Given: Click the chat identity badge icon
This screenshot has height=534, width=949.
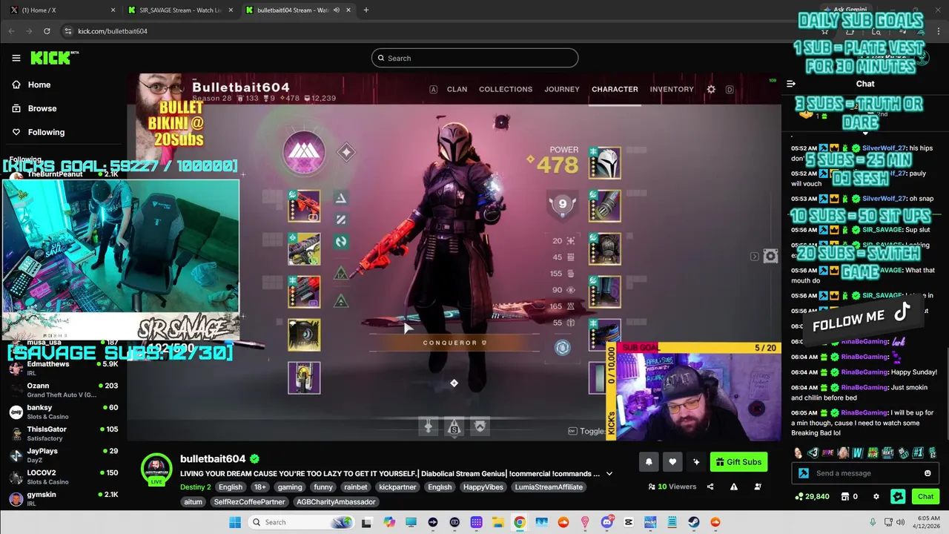Looking at the screenshot, I should 804,473.
